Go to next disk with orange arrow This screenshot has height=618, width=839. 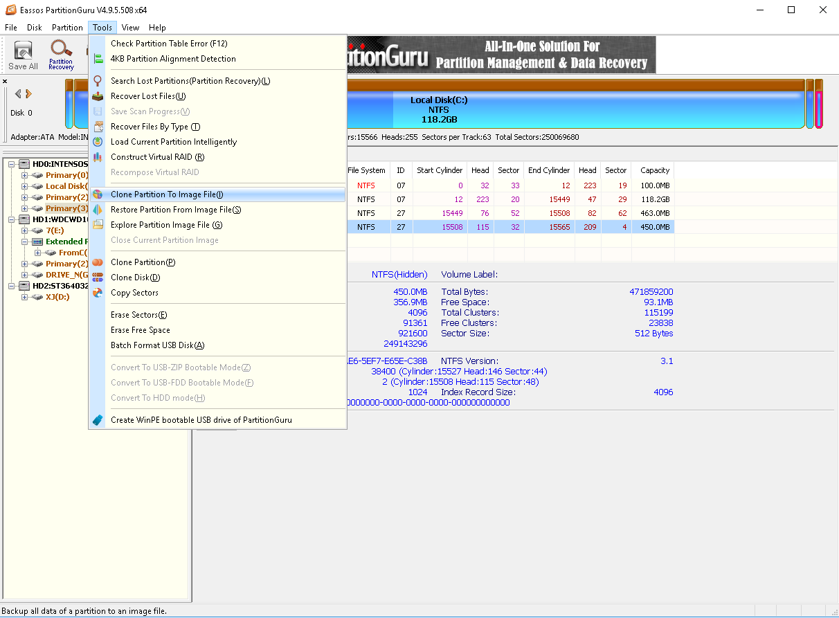(29, 93)
